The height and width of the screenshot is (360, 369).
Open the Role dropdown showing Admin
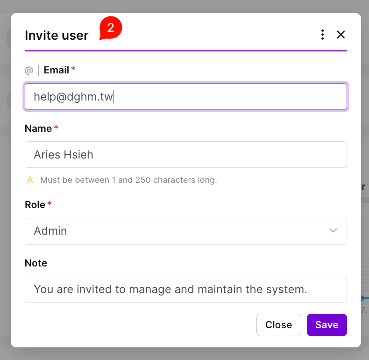pos(177,231)
